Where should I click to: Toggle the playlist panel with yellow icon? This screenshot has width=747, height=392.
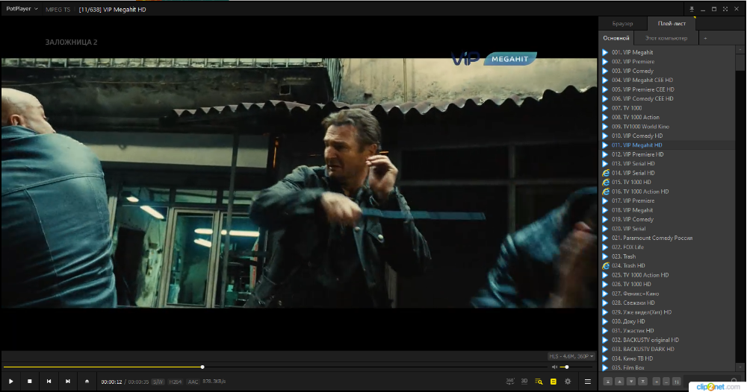tap(553, 382)
